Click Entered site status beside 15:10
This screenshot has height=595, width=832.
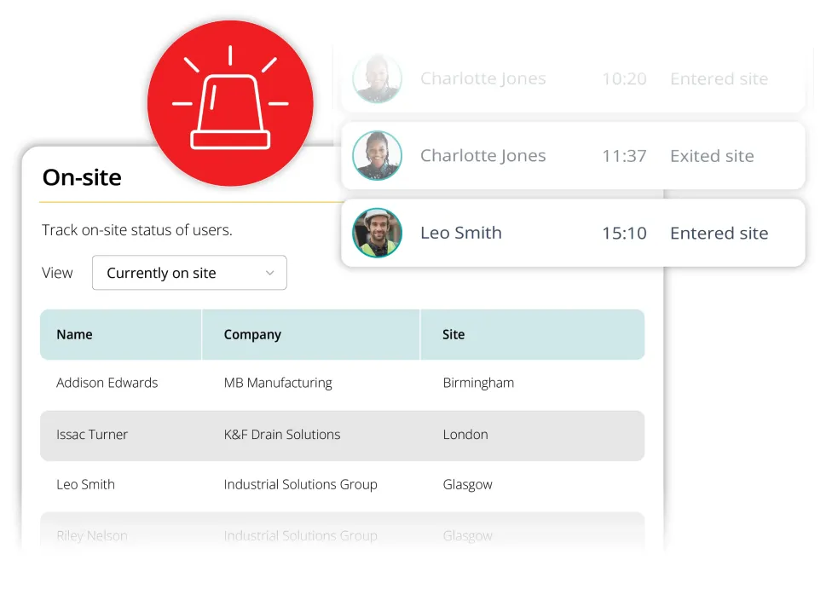[x=719, y=233]
